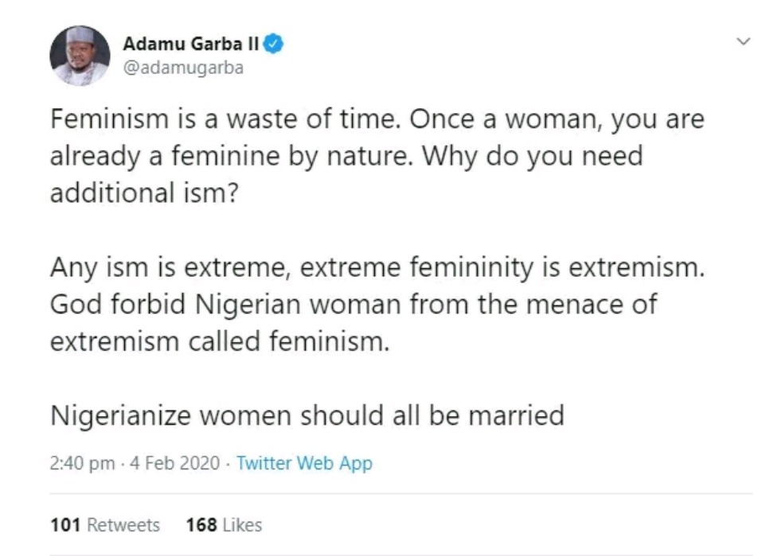The width and height of the screenshot is (781, 556).
Task: View the 168 Likes list
Action: point(224,525)
